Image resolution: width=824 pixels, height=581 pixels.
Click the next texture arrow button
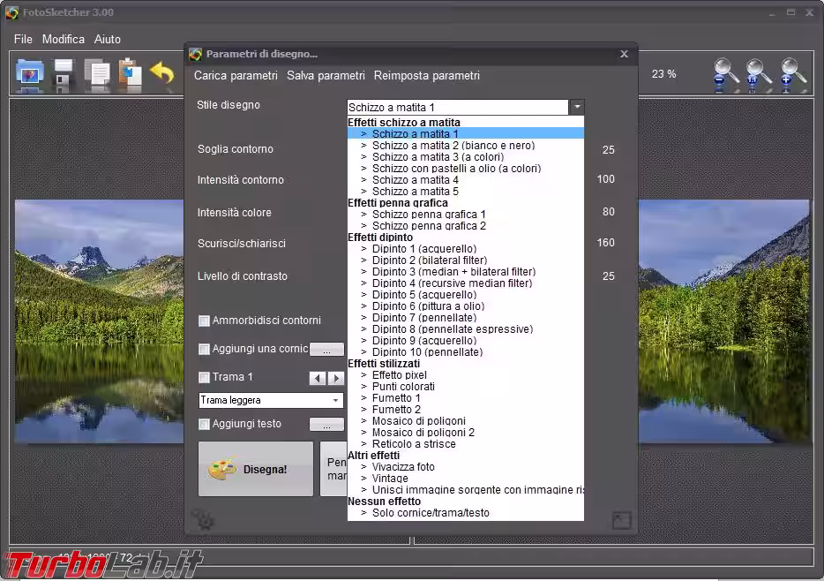[335, 378]
